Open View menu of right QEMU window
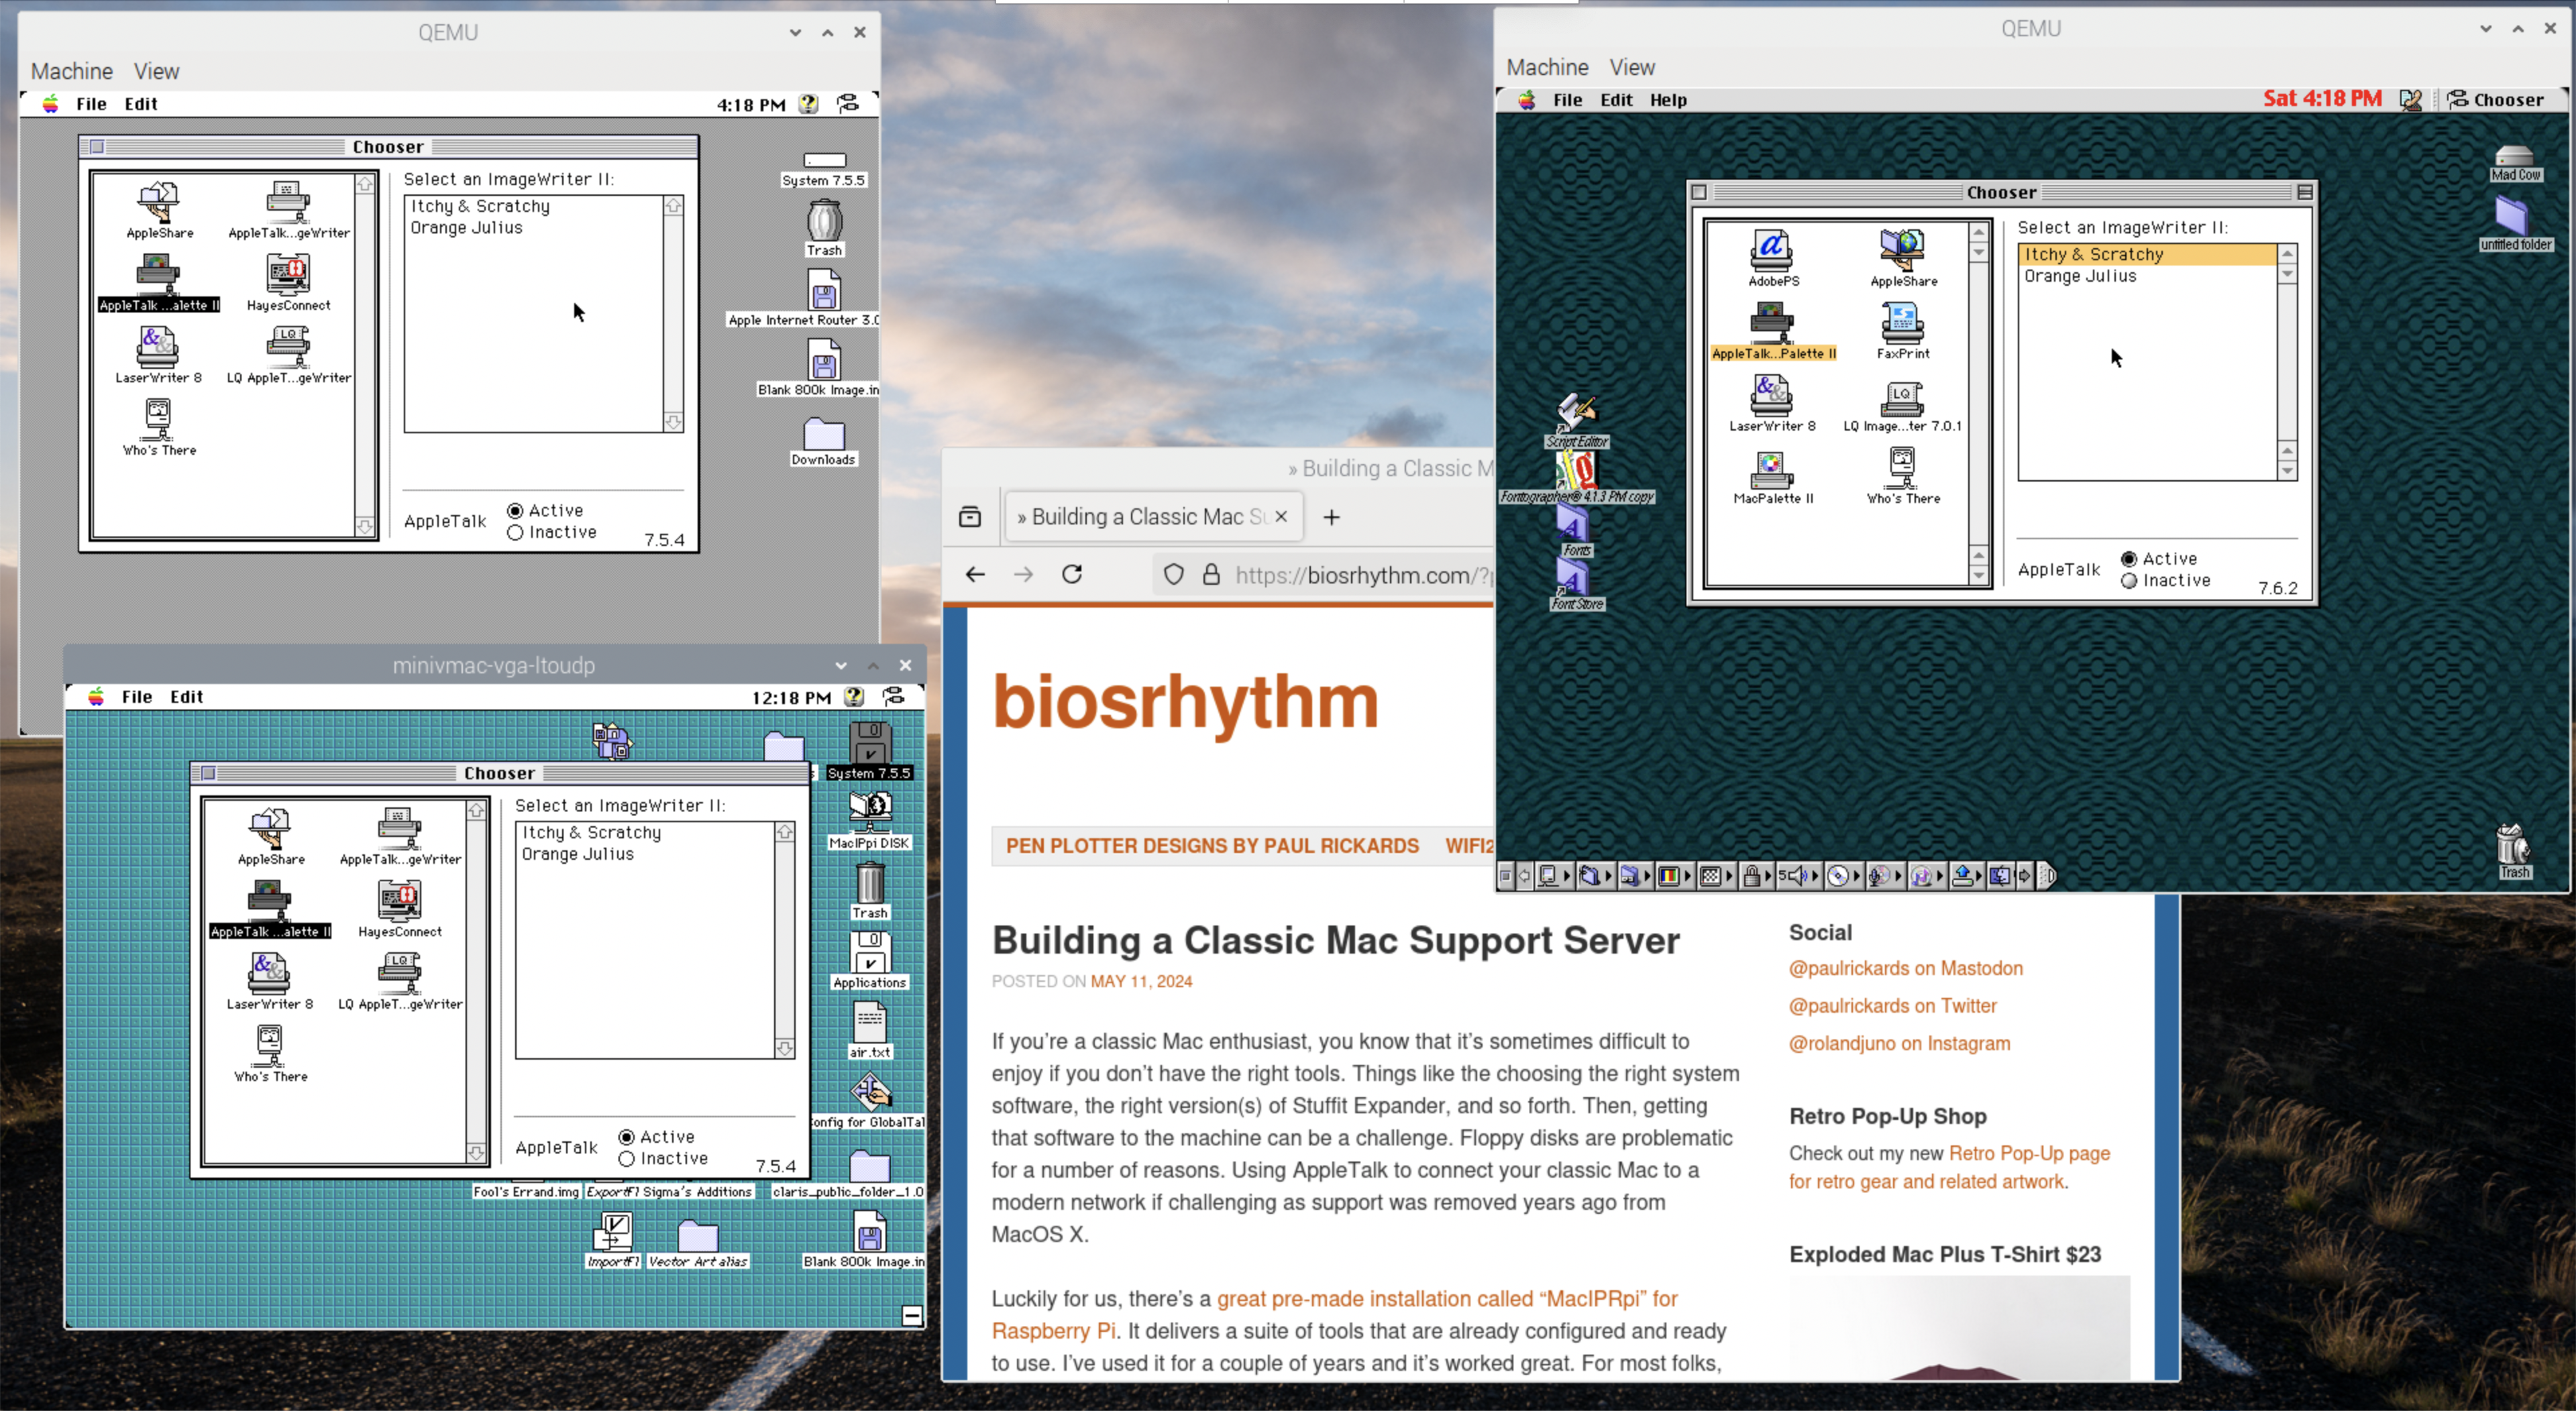 (x=1632, y=67)
